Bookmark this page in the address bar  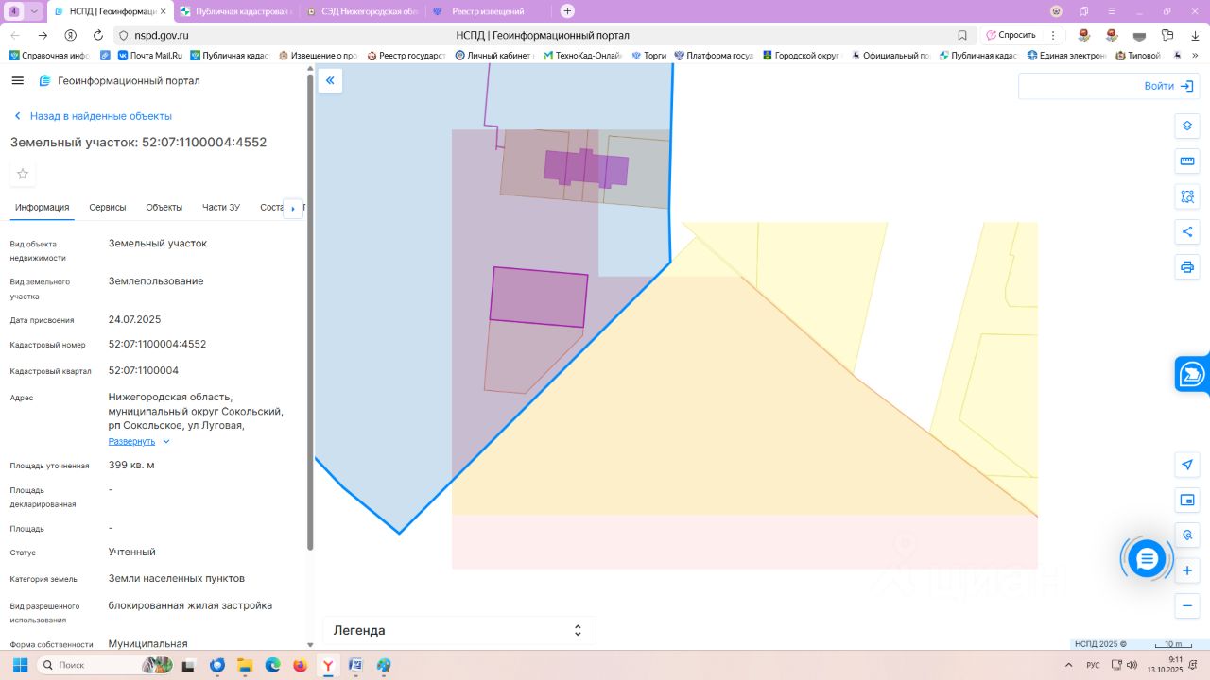(x=962, y=35)
